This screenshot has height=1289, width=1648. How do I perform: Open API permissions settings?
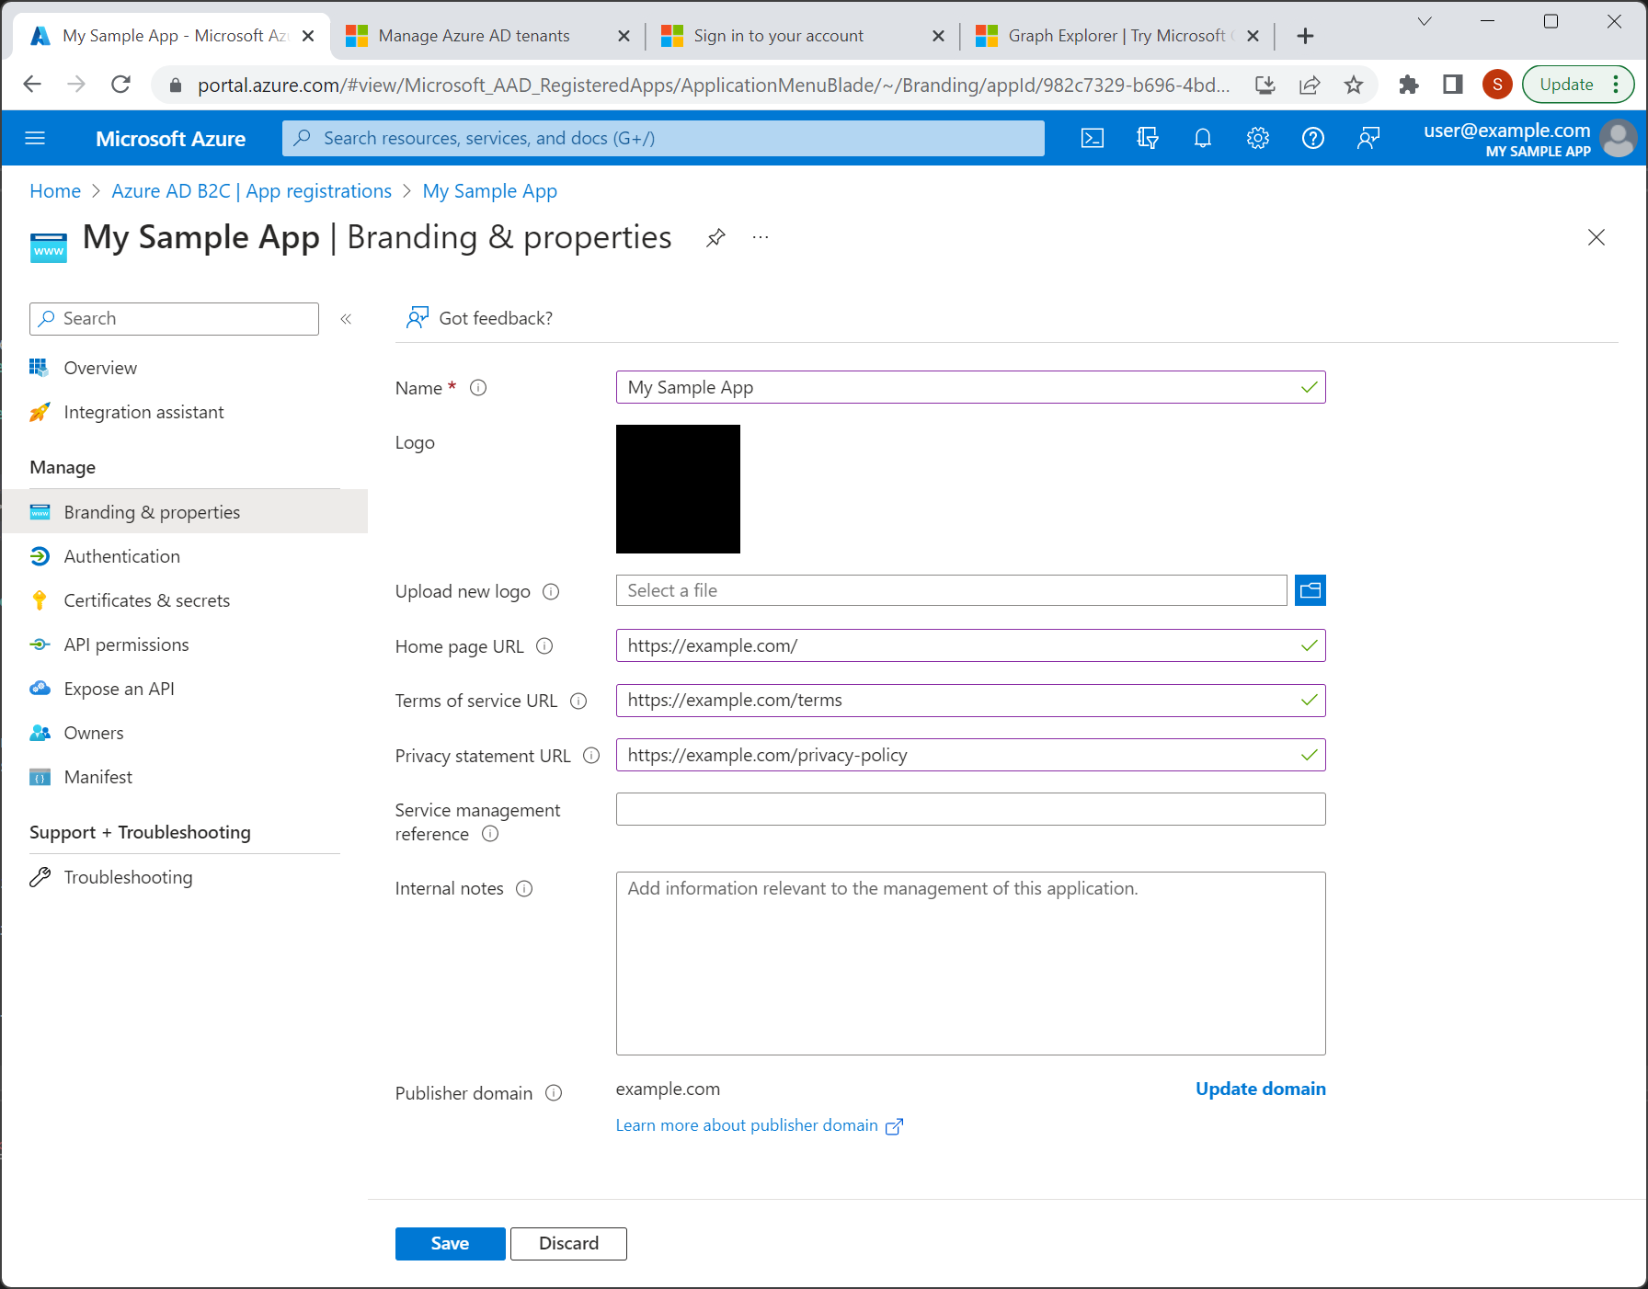[x=127, y=644]
